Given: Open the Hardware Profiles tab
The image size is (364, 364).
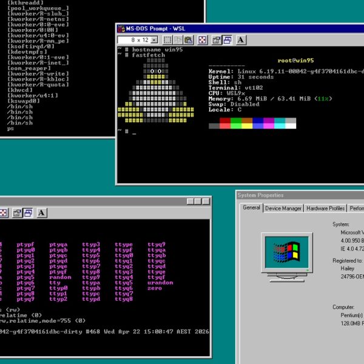Looking at the screenshot, I should 325,208.
